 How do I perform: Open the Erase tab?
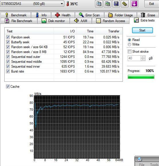pos(148,15)
